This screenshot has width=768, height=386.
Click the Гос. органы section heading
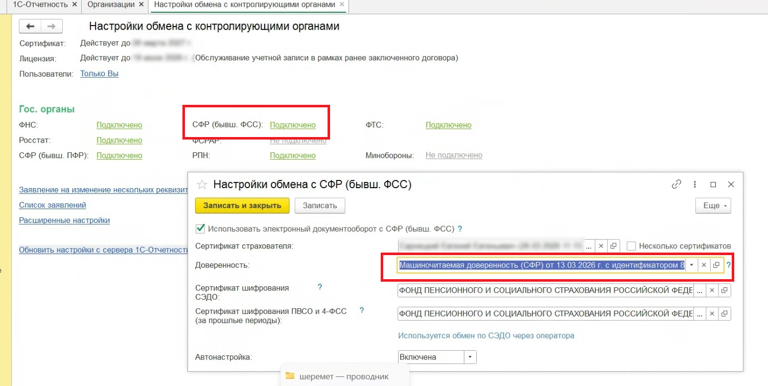[47, 109]
